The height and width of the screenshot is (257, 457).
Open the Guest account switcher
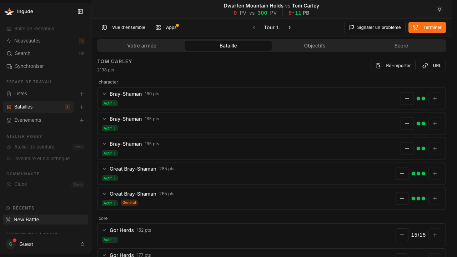[45, 244]
